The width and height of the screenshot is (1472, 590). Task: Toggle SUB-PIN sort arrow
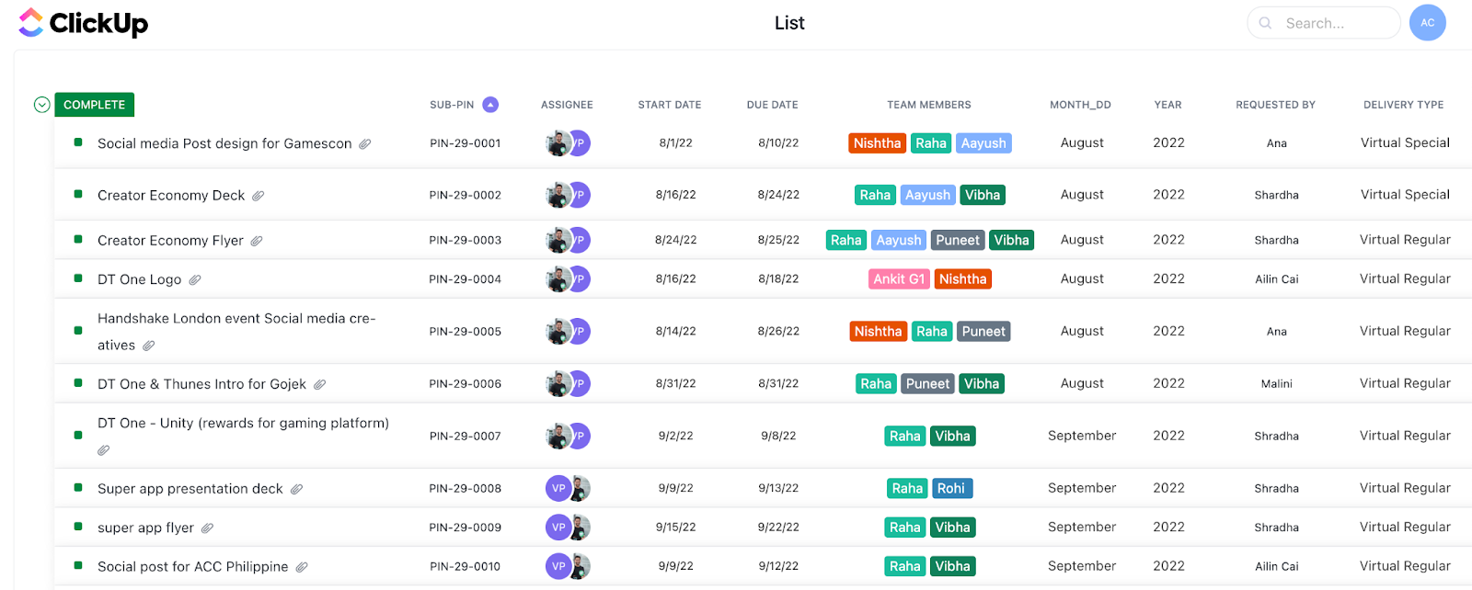pyautogui.click(x=490, y=105)
